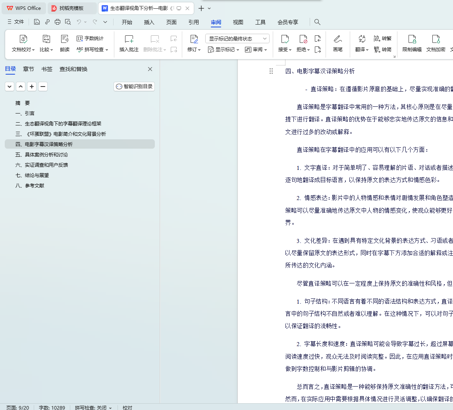The width and height of the screenshot is (453, 410).
Task: Jump to 五、具体案例分析和讨论 heading
Action: (42, 155)
